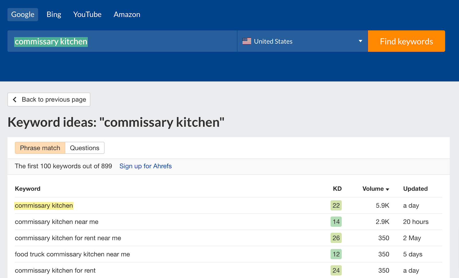Switch to the Questions tab

tap(85, 148)
